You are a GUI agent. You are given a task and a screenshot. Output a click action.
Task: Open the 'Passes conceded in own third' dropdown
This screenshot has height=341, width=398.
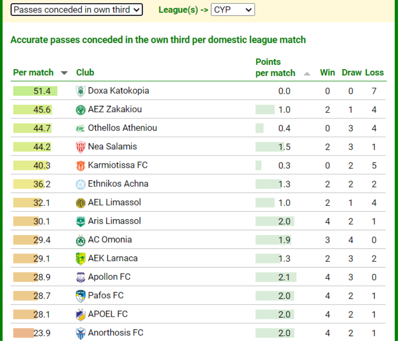coord(77,10)
